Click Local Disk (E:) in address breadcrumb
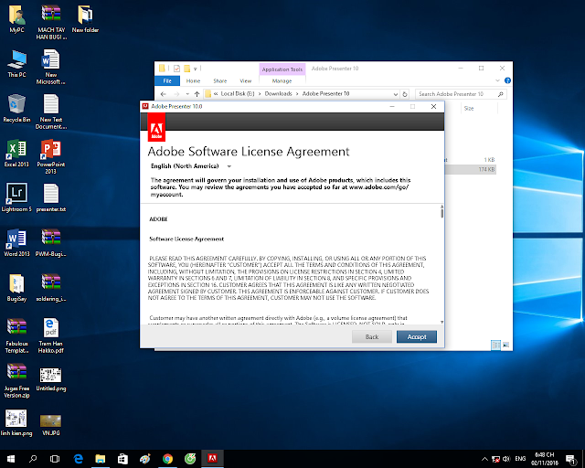 [x=238, y=93]
